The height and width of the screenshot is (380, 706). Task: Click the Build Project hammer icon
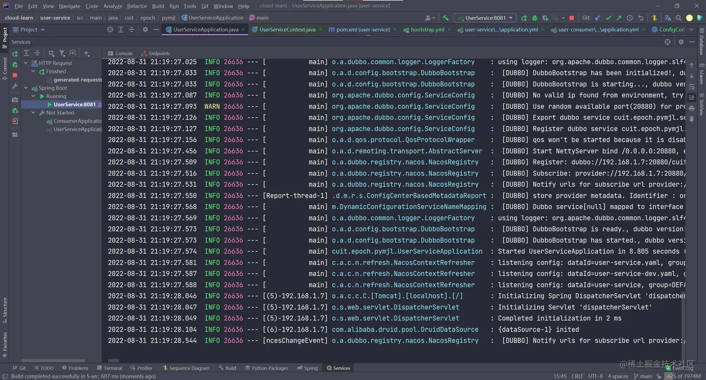pos(446,18)
